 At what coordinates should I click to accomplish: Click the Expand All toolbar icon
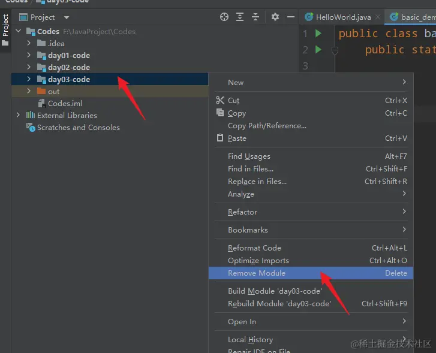pos(240,17)
